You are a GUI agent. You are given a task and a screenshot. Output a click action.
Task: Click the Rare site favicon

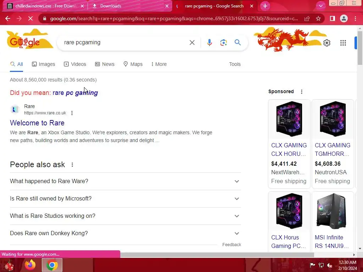point(15,109)
